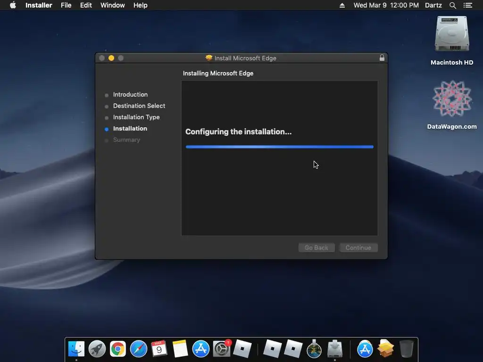Click the Dartz user menu
The width and height of the screenshot is (483, 362).
click(433, 5)
